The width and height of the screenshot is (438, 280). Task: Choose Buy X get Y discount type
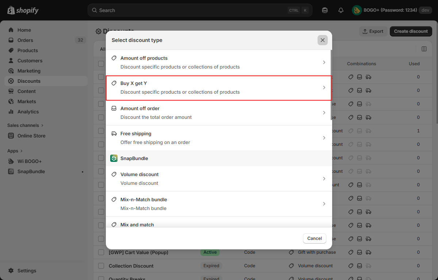(218, 87)
